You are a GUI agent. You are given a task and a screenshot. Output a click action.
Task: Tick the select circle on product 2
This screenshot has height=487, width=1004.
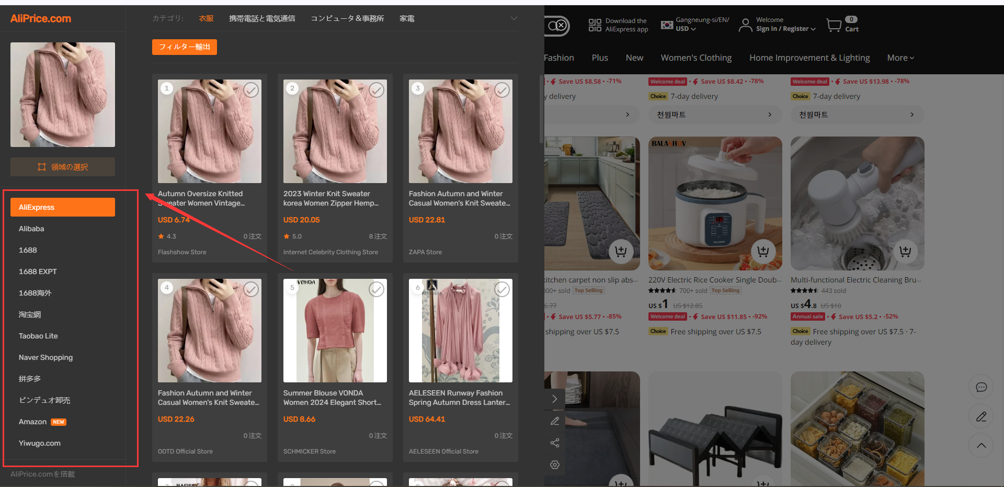point(376,90)
